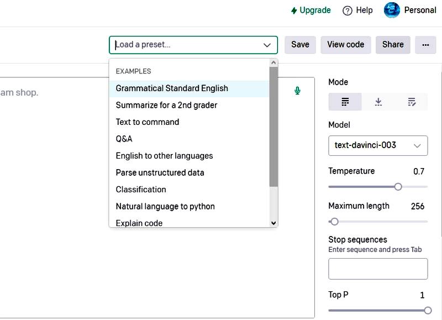
Task: Select the Insert mode icon
Action: click(378, 102)
